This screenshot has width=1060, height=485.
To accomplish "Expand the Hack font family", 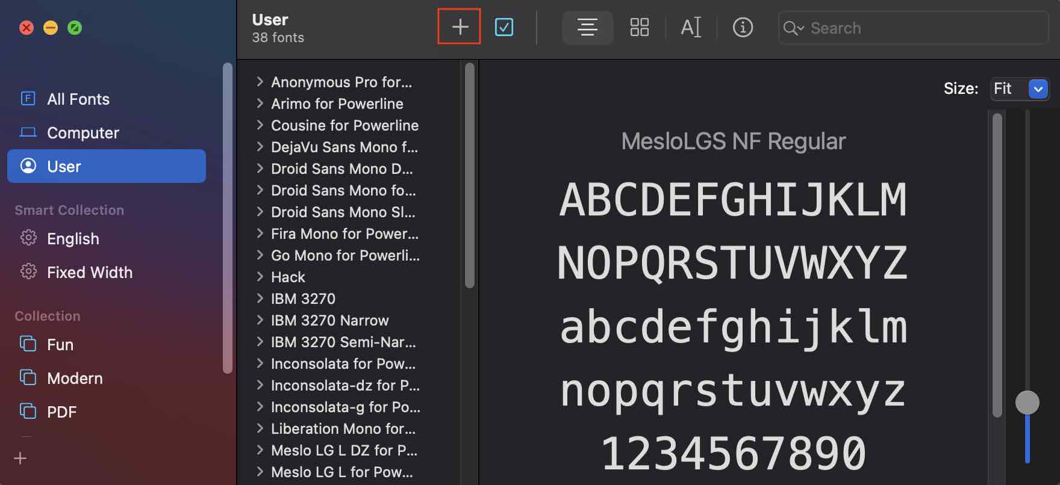I will pos(260,276).
